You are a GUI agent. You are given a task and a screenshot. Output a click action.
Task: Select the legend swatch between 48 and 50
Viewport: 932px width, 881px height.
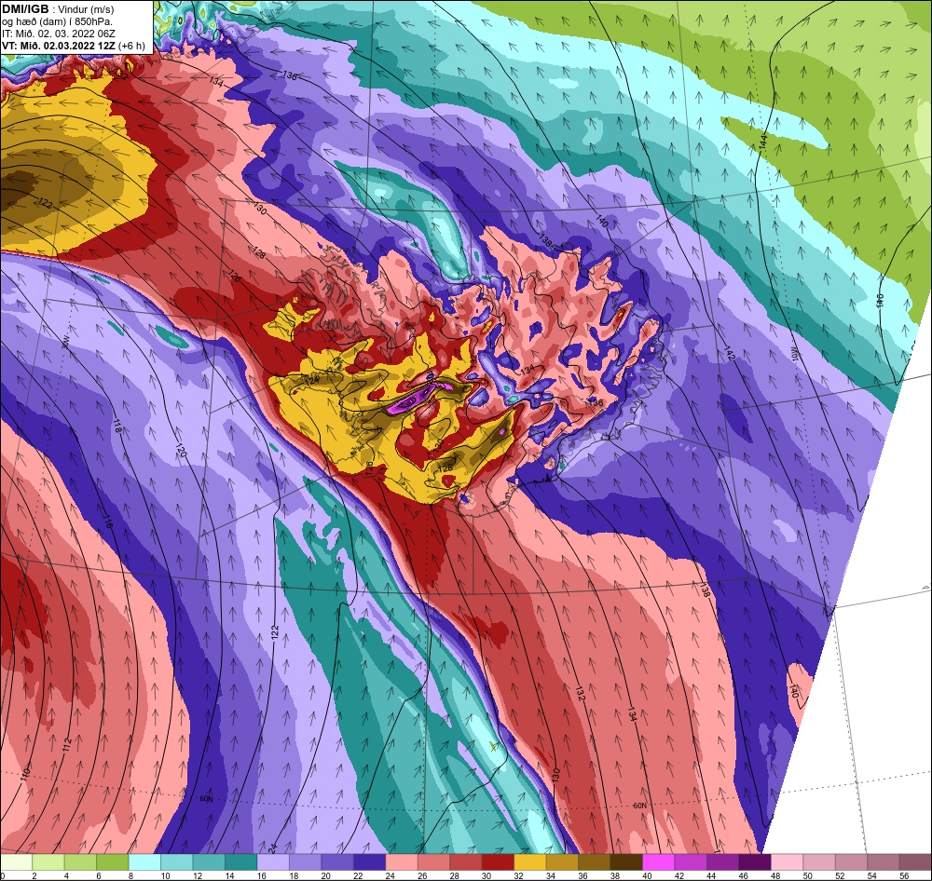point(788,862)
